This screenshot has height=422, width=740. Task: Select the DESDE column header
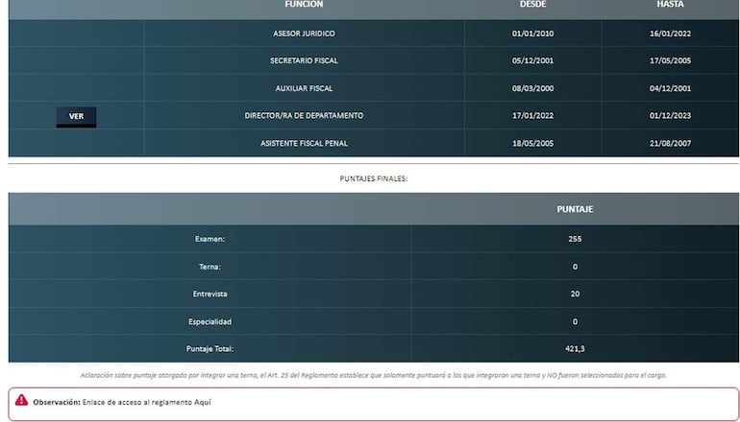[x=532, y=5]
